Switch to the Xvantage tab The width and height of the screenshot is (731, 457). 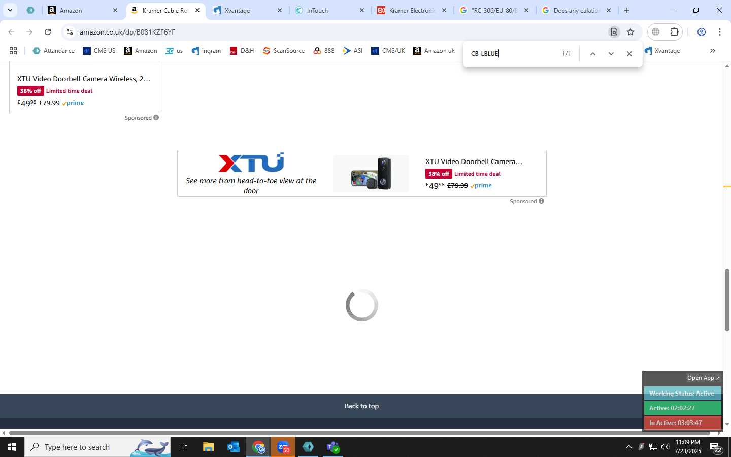coord(248,10)
